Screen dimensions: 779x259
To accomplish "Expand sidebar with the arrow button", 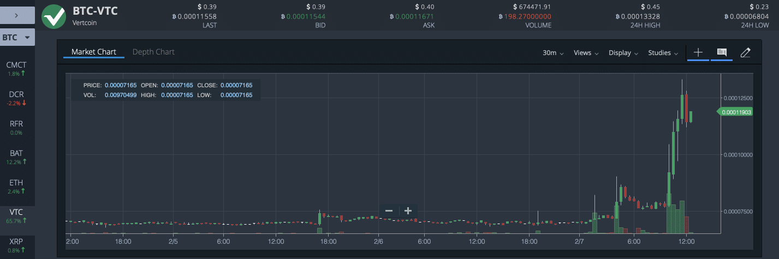I will 17,15.
